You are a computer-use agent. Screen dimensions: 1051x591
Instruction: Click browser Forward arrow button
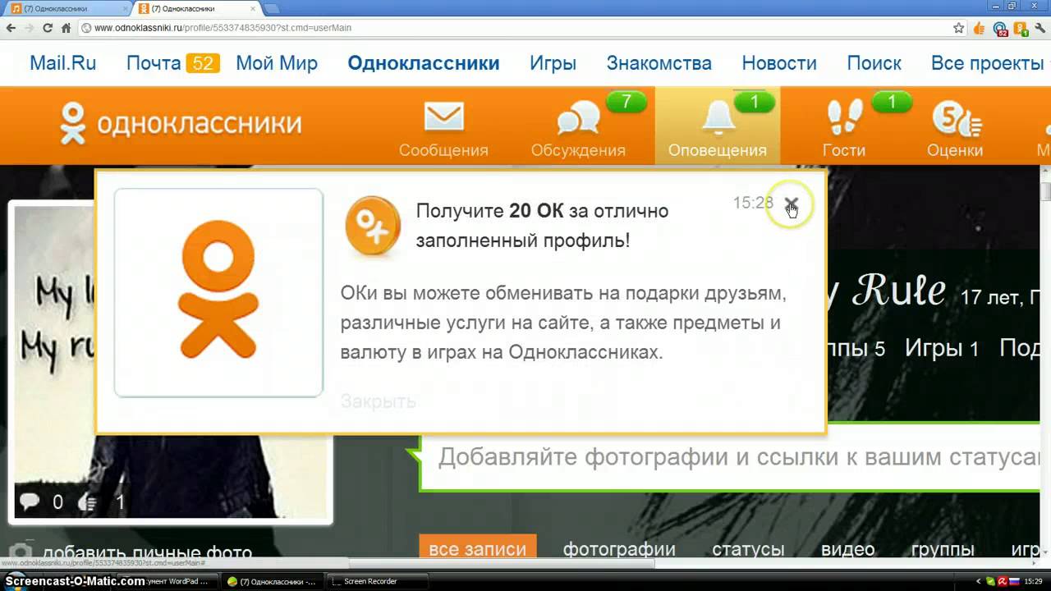pyautogui.click(x=30, y=28)
